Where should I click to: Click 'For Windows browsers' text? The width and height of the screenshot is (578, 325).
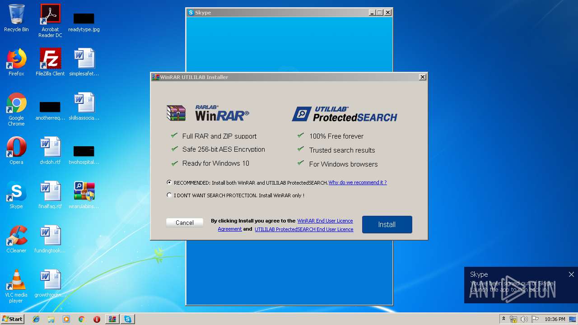(x=344, y=164)
